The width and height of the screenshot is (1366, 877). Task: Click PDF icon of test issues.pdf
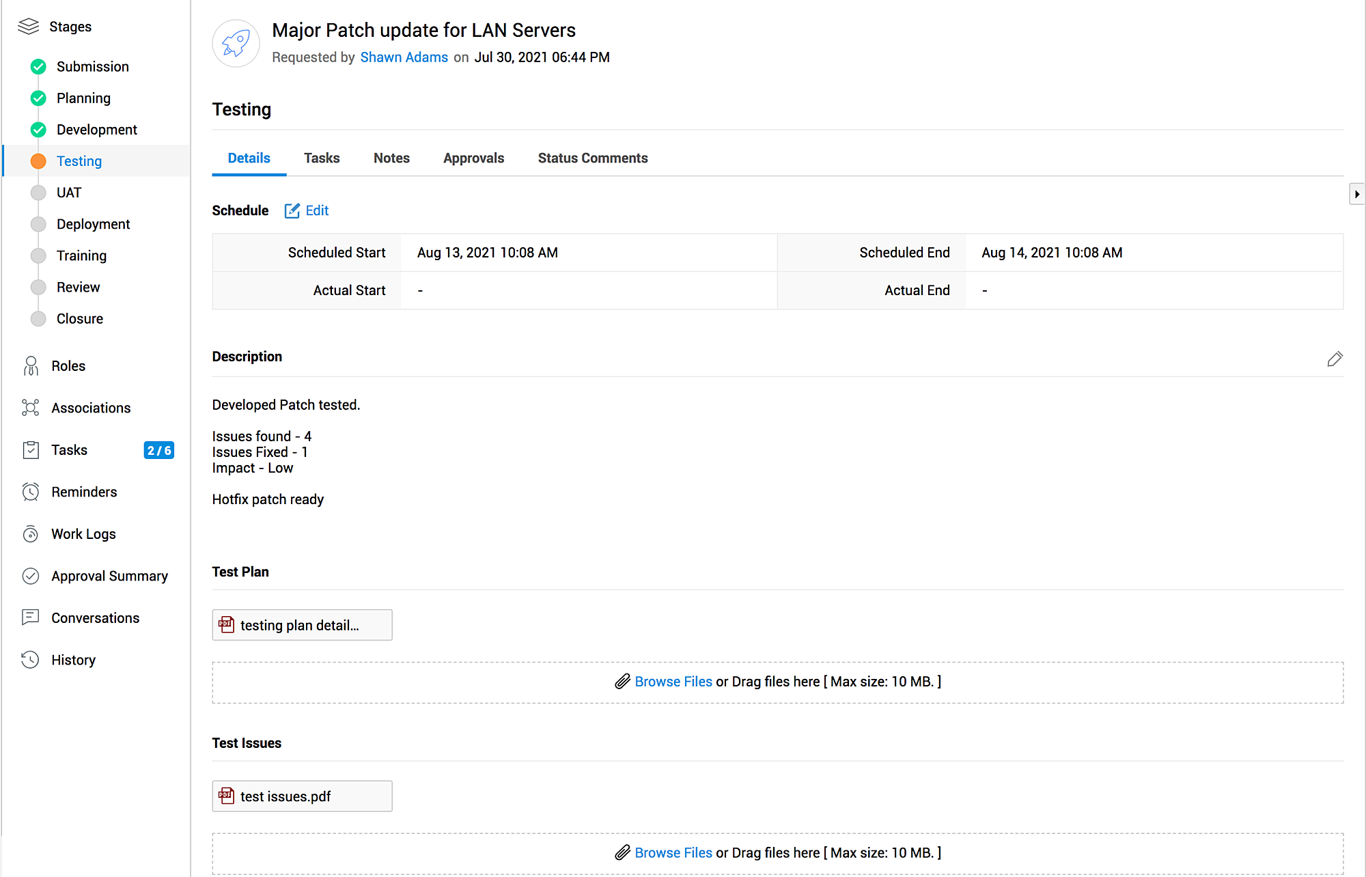pyautogui.click(x=226, y=796)
